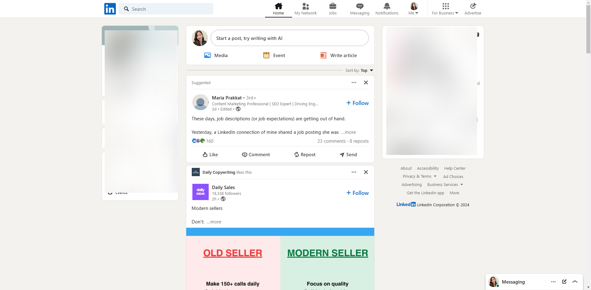Open the Advertise link
Viewport: 591px width, 290px height.
click(473, 9)
